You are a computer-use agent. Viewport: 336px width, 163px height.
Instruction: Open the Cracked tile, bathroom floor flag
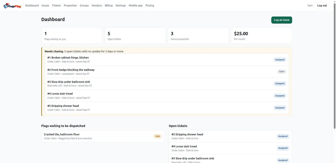tap(103, 136)
